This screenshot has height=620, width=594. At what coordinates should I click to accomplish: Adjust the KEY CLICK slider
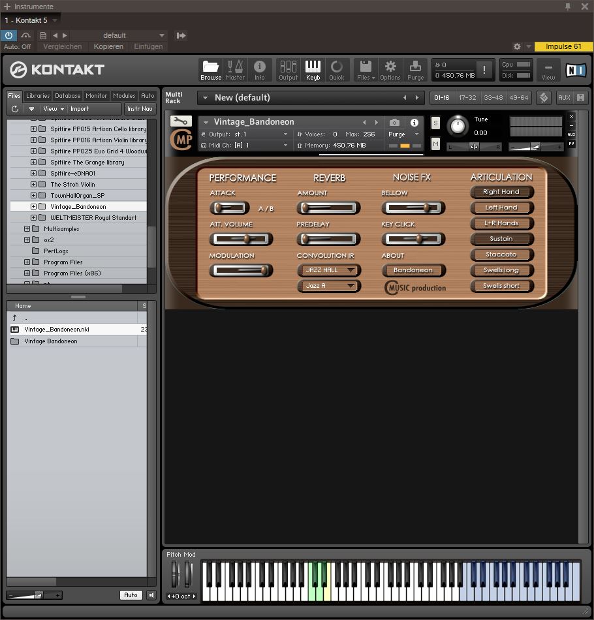point(413,239)
